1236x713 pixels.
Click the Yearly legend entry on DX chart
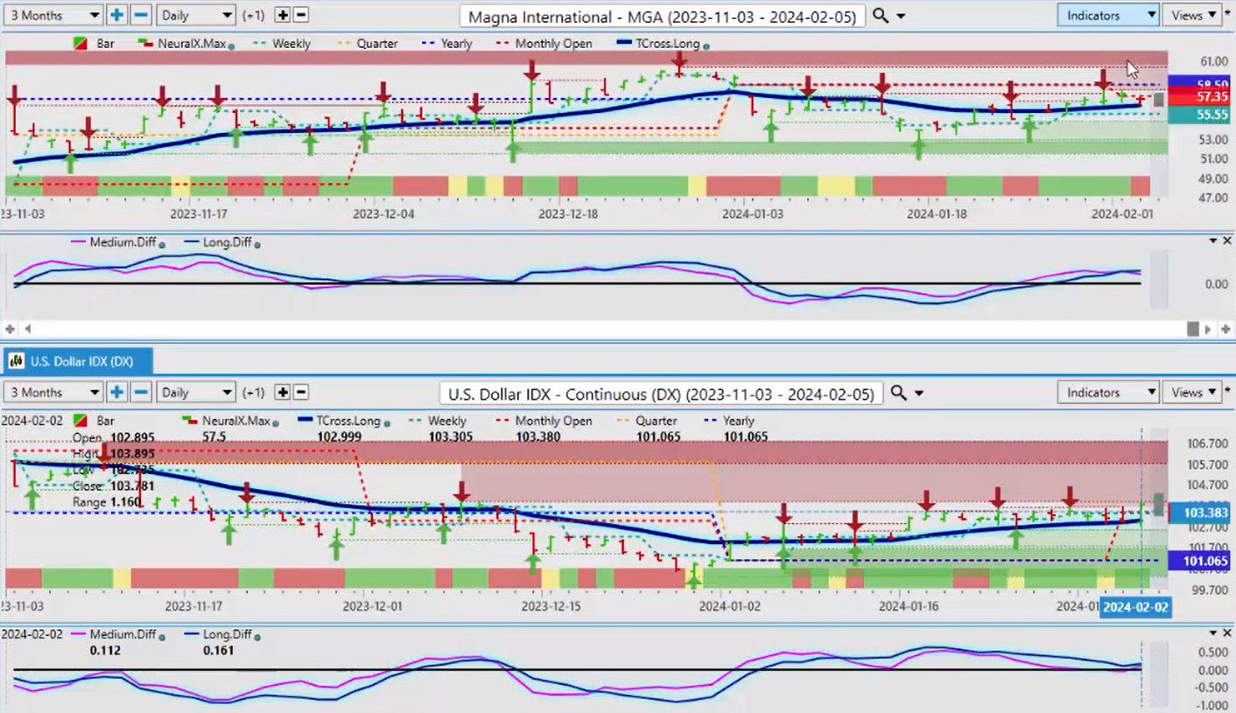(738, 421)
